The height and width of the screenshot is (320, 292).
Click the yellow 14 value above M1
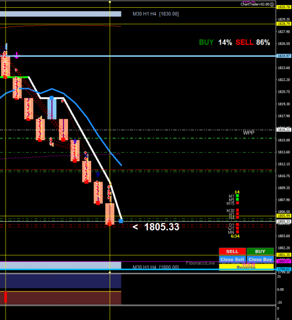click(237, 192)
